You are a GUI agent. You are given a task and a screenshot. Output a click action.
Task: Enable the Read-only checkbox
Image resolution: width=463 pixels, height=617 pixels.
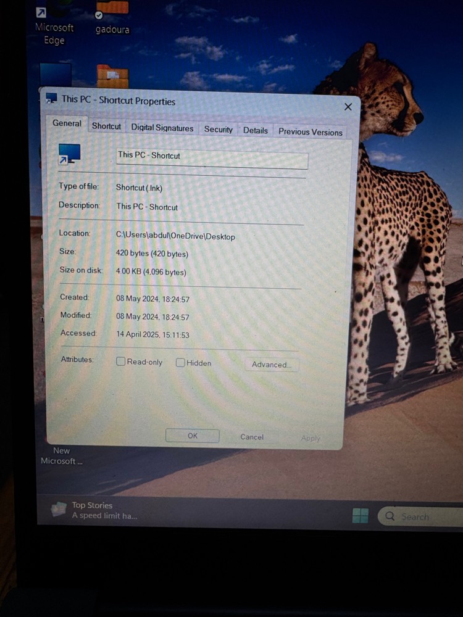coord(120,361)
